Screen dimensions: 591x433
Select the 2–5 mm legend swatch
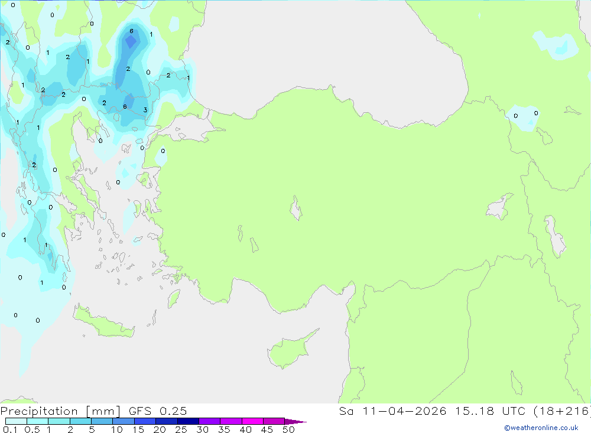[x=80, y=421]
